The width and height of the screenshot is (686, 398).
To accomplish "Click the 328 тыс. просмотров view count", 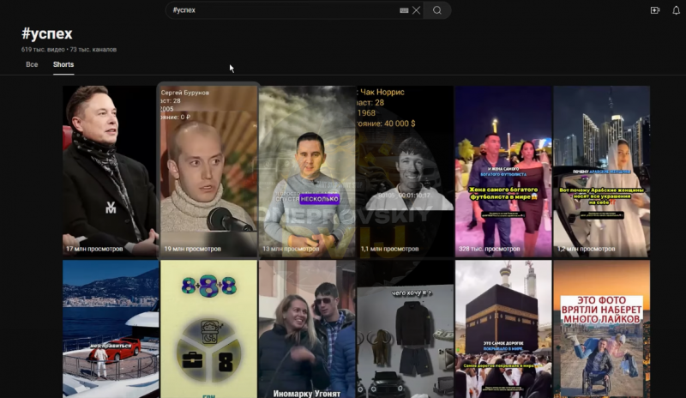I will tap(489, 249).
